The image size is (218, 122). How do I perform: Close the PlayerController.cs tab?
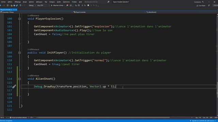click(16, 10)
